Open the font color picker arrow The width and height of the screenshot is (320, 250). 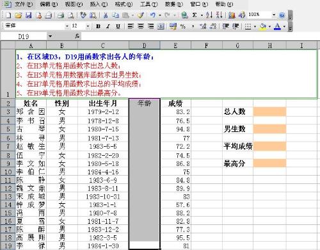click(x=284, y=26)
